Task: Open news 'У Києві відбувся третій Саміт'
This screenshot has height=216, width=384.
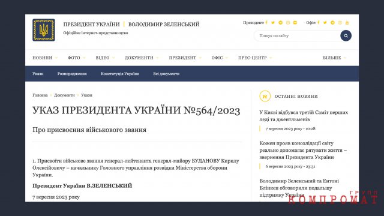Action: click(x=304, y=116)
